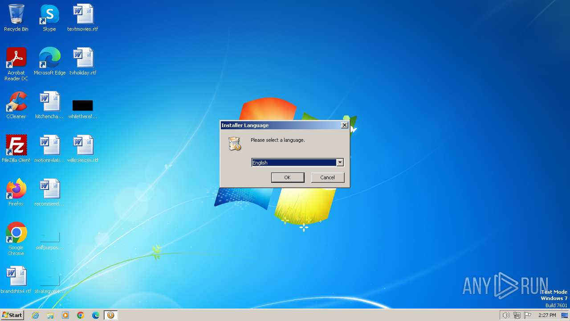Open Windows Media Player taskbar icon
Image resolution: width=570 pixels, height=321 pixels.
[65, 315]
